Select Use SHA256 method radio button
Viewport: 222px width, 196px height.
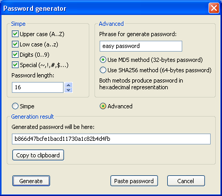tap(103, 70)
